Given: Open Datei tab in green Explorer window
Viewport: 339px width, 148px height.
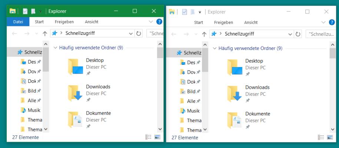Looking at the screenshot, I should pyautogui.click(x=18, y=22).
